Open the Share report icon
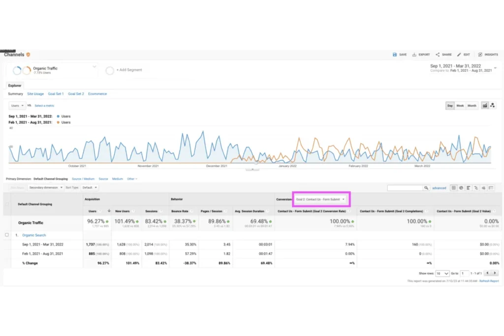The height and width of the screenshot is (336, 504). point(438,55)
